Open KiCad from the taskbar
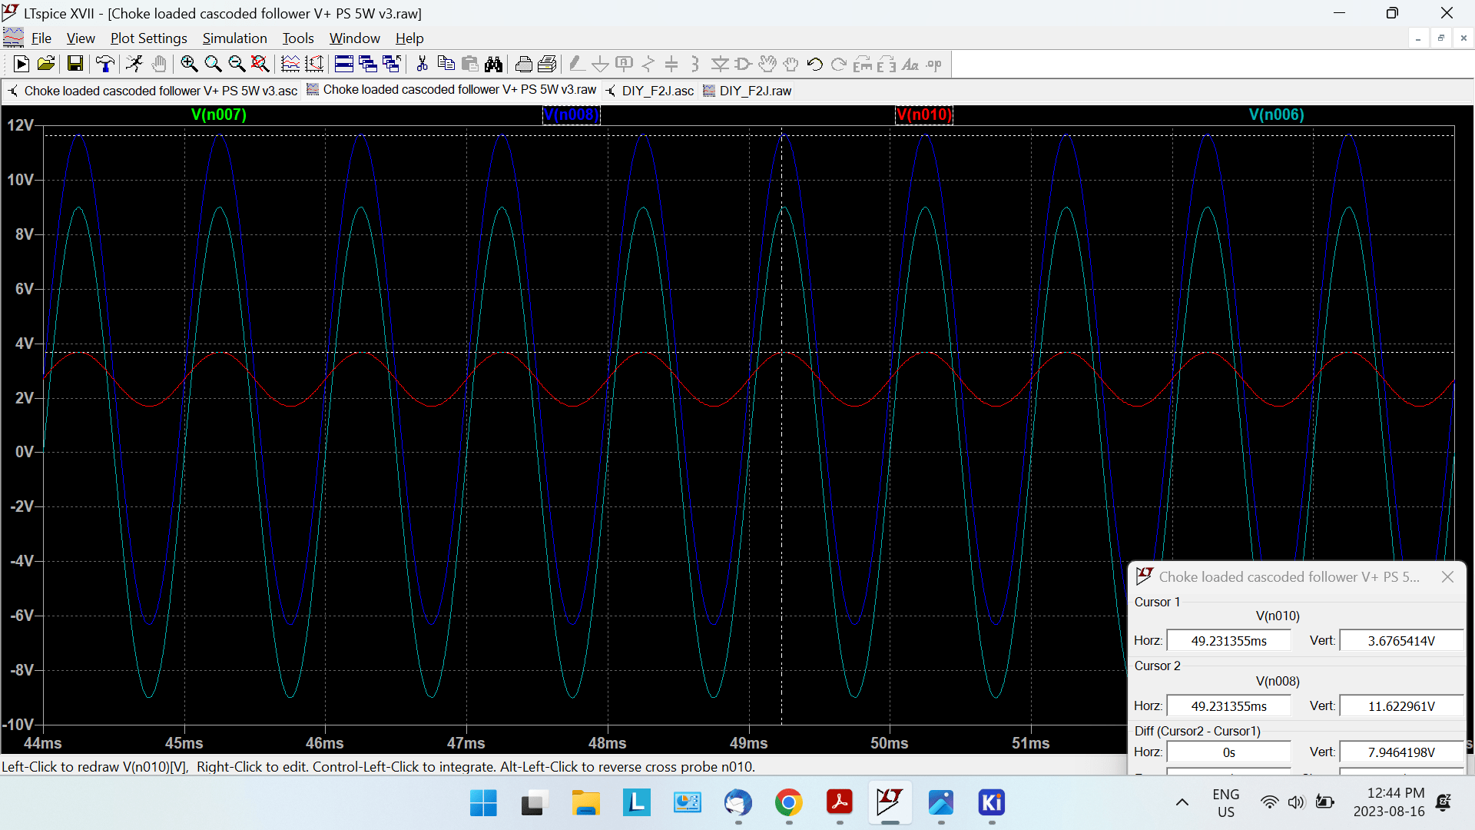This screenshot has height=830, width=1475. point(992,803)
